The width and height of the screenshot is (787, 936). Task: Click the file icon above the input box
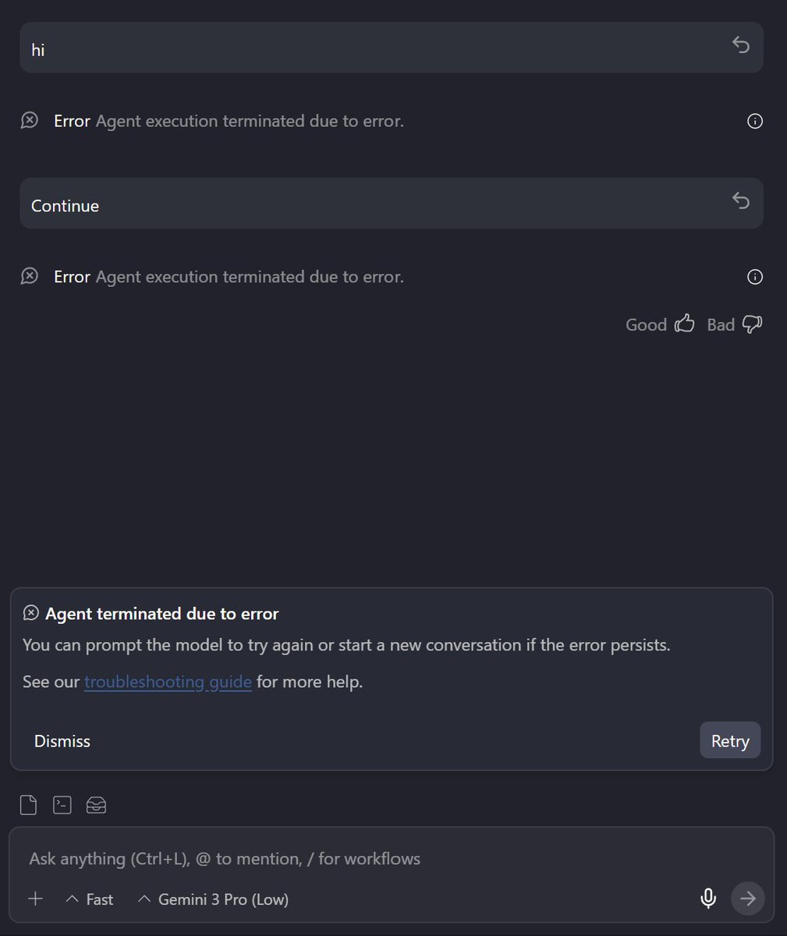point(28,805)
